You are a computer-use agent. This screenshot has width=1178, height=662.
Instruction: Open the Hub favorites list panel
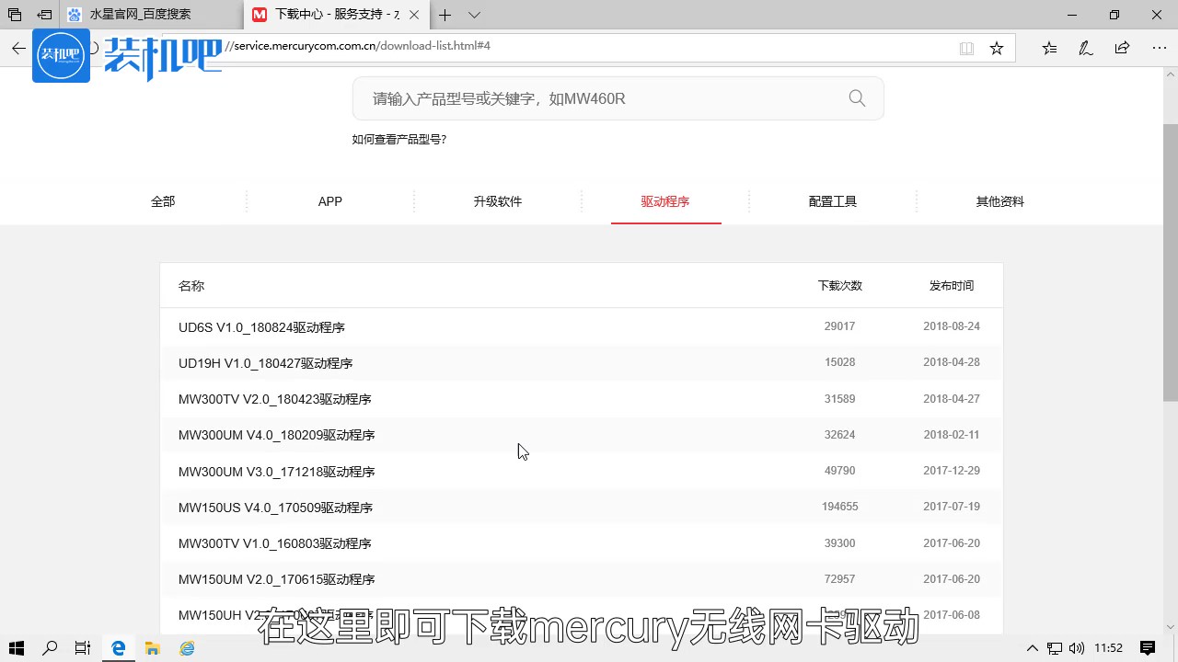[1049, 47]
